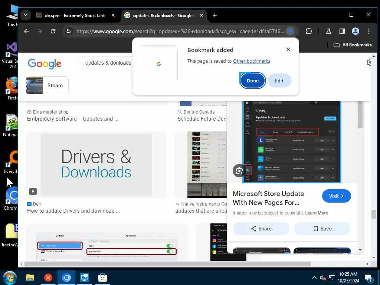This screenshot has width=380, height=285.
Task: Click the muted volume tray icon
Action: [323, 278]
